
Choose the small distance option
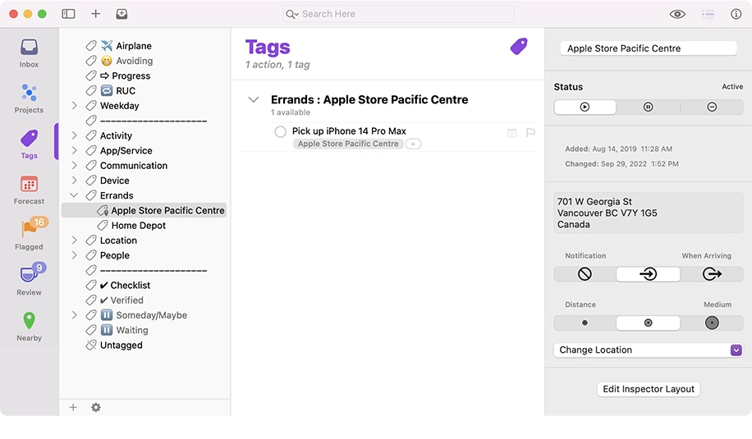tap(585, 323)
